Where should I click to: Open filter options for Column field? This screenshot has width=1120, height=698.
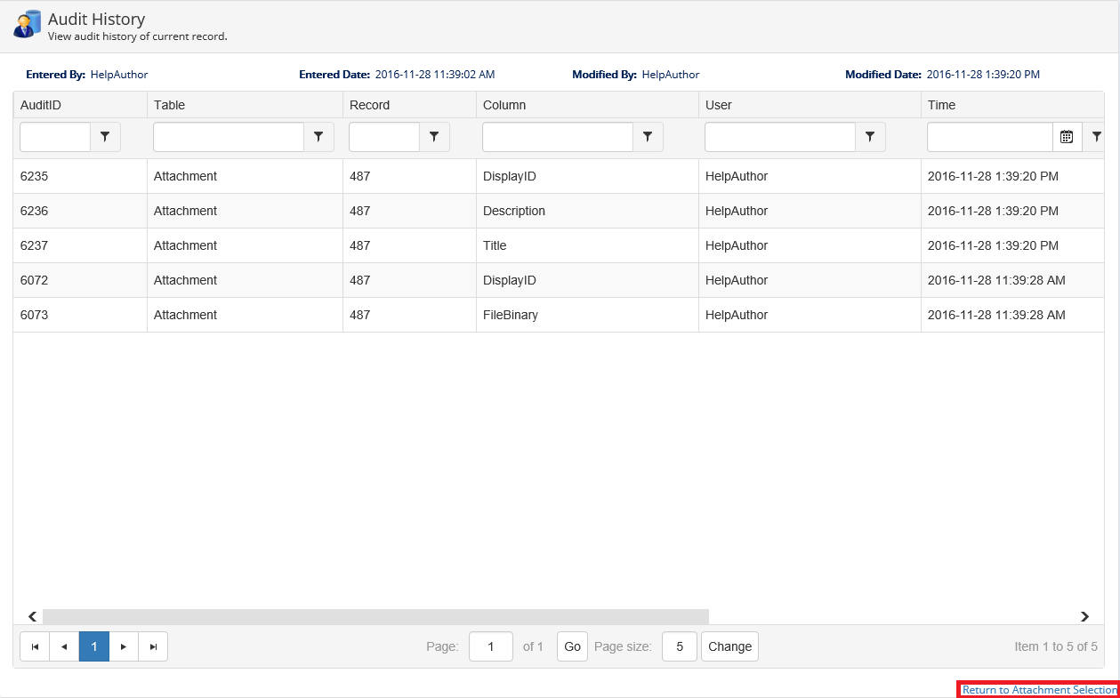coord(648,137)
